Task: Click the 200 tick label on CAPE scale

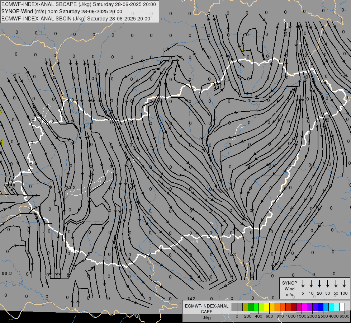Action: coord(248,316)
